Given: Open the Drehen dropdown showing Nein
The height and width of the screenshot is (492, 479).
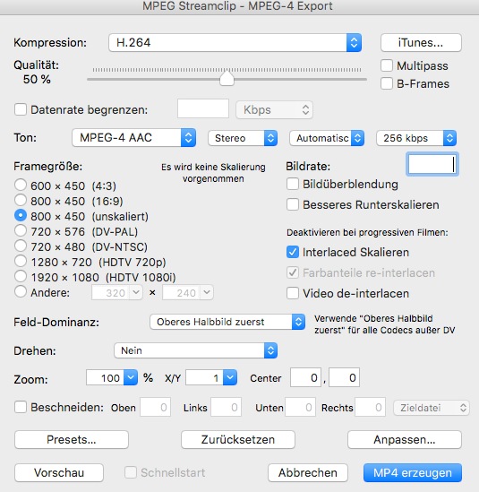Looking at the screenshot, I should [x=195, y=350].
